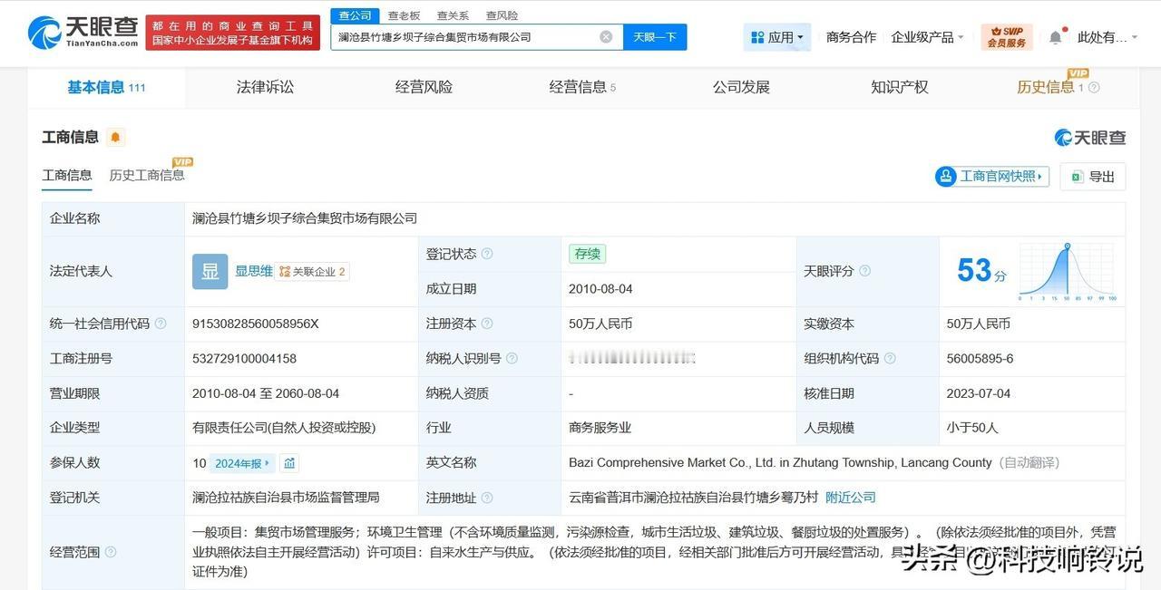This screenshot has height=590, width=1161.
Task: Click the company avatar icon labeled 显
Action: coord(210,271)
